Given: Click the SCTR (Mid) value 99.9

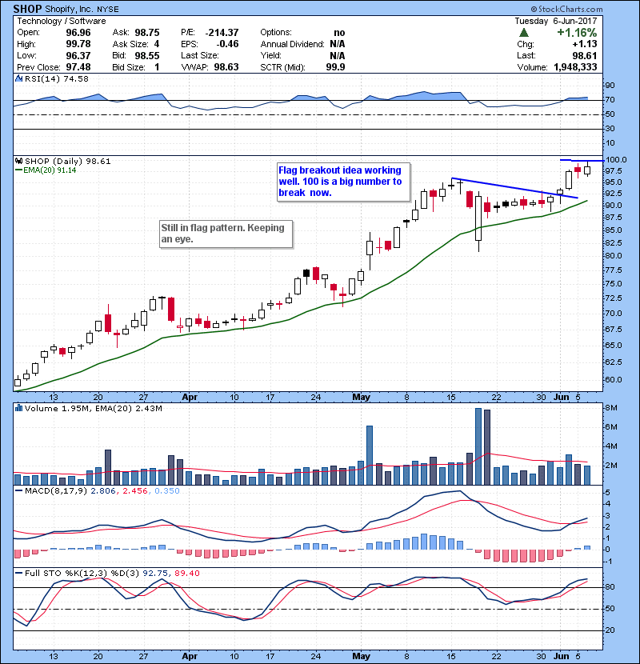Looking at the screenshot, I should [x=335, y=67].
